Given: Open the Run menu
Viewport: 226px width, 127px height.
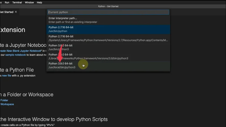Looking at the screenshot, I should pos(7,3).
